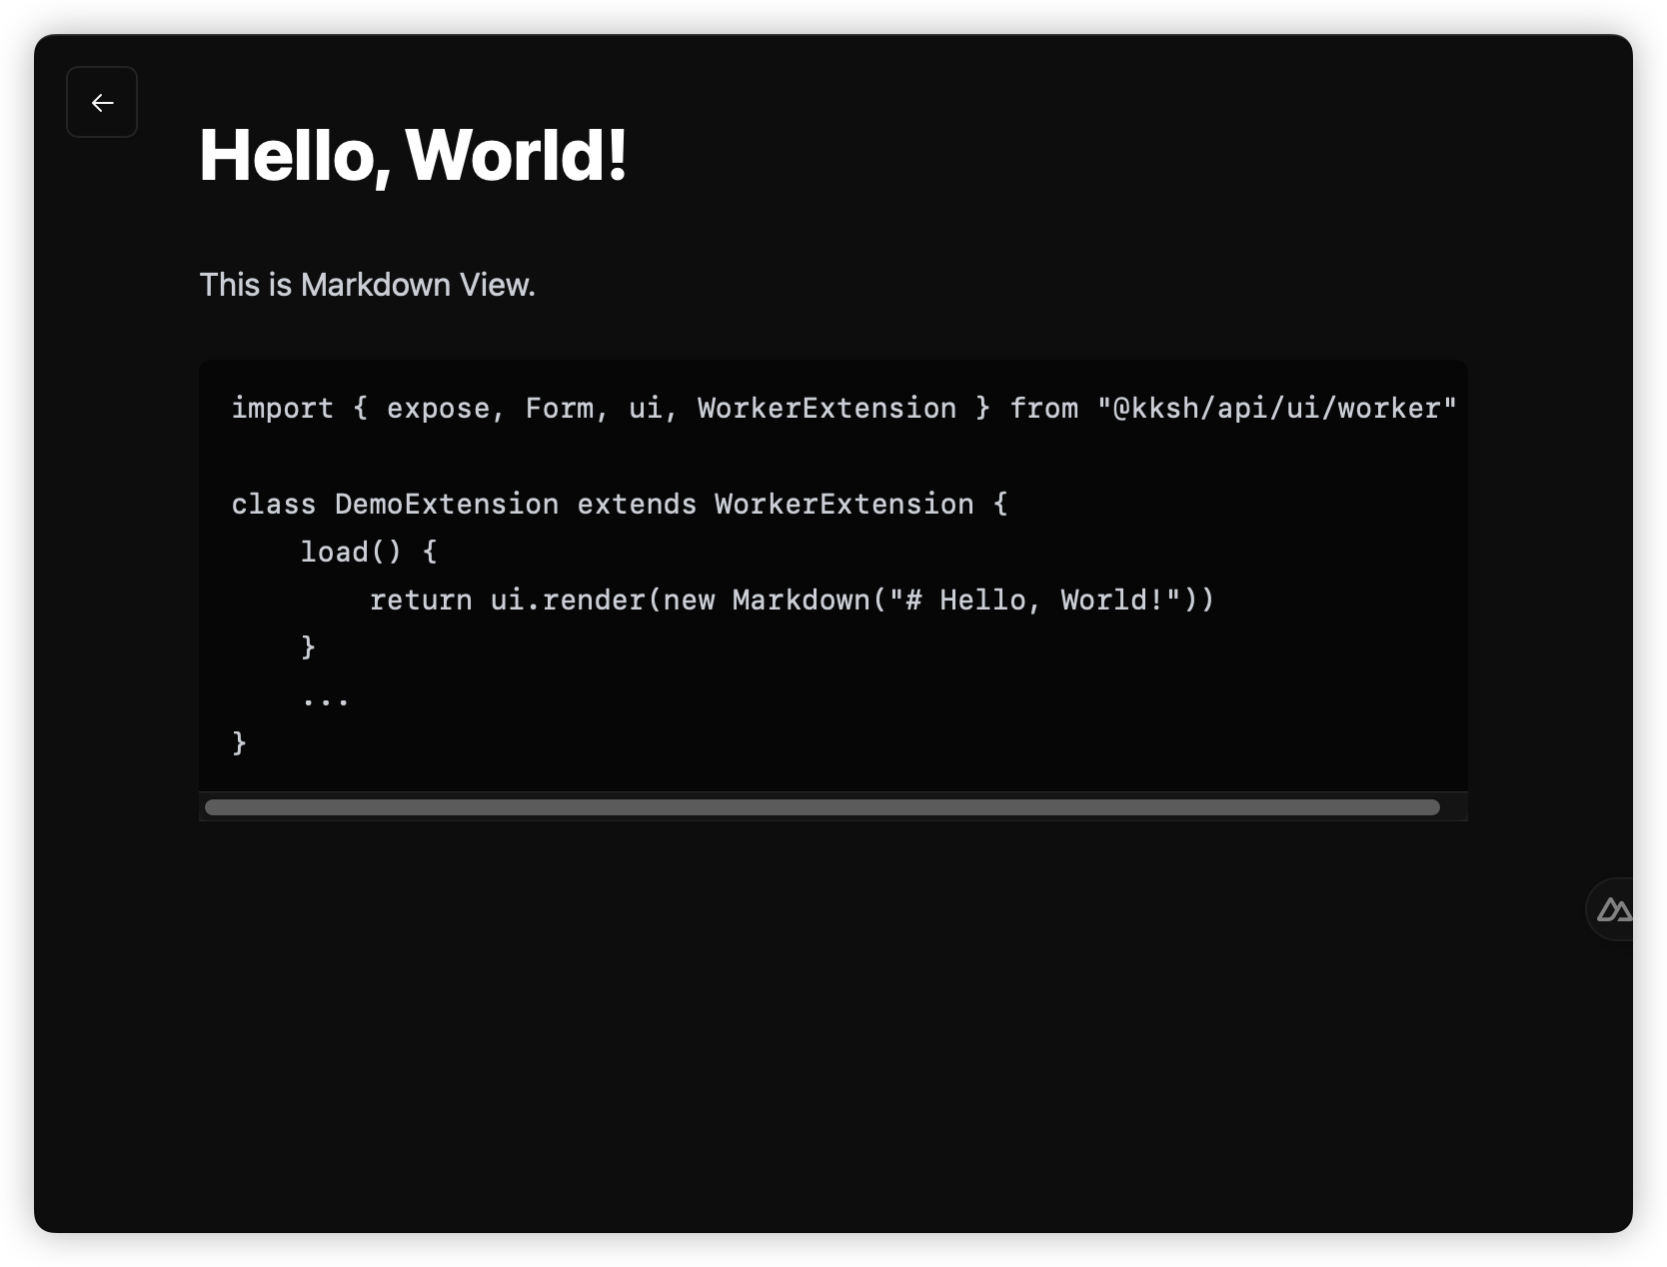Click the "class" keyword in the code
This screenshot has height=1267, width=1667.
pyautogui.click(x=273, y=505)
